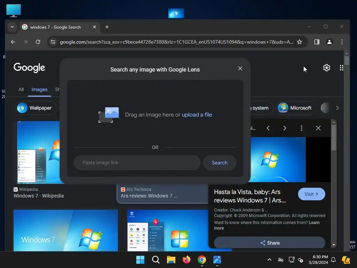Open Chrome three-dot menu
Screen dimensions: 357x268
342,42
